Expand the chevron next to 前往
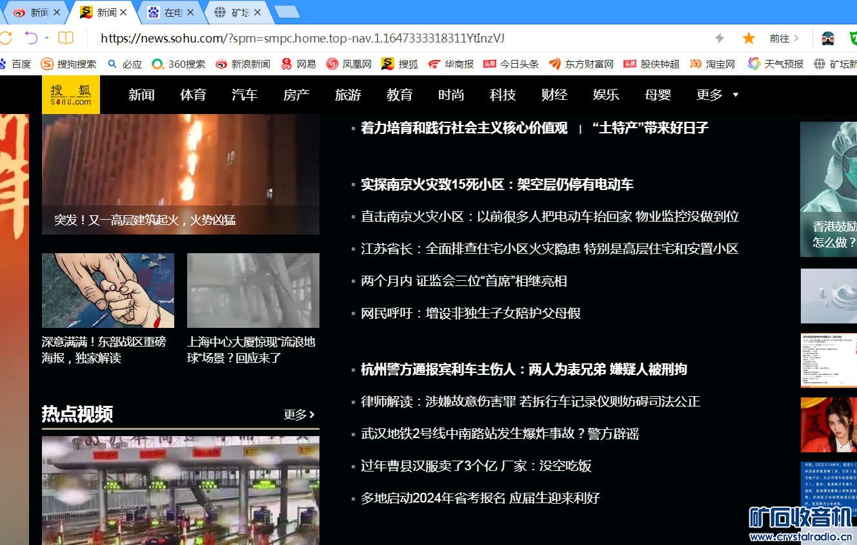Screen dimensions: 857x545 [796, 38]
